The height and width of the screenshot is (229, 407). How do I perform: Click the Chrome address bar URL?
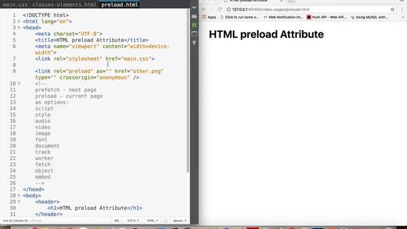(271, 10)
